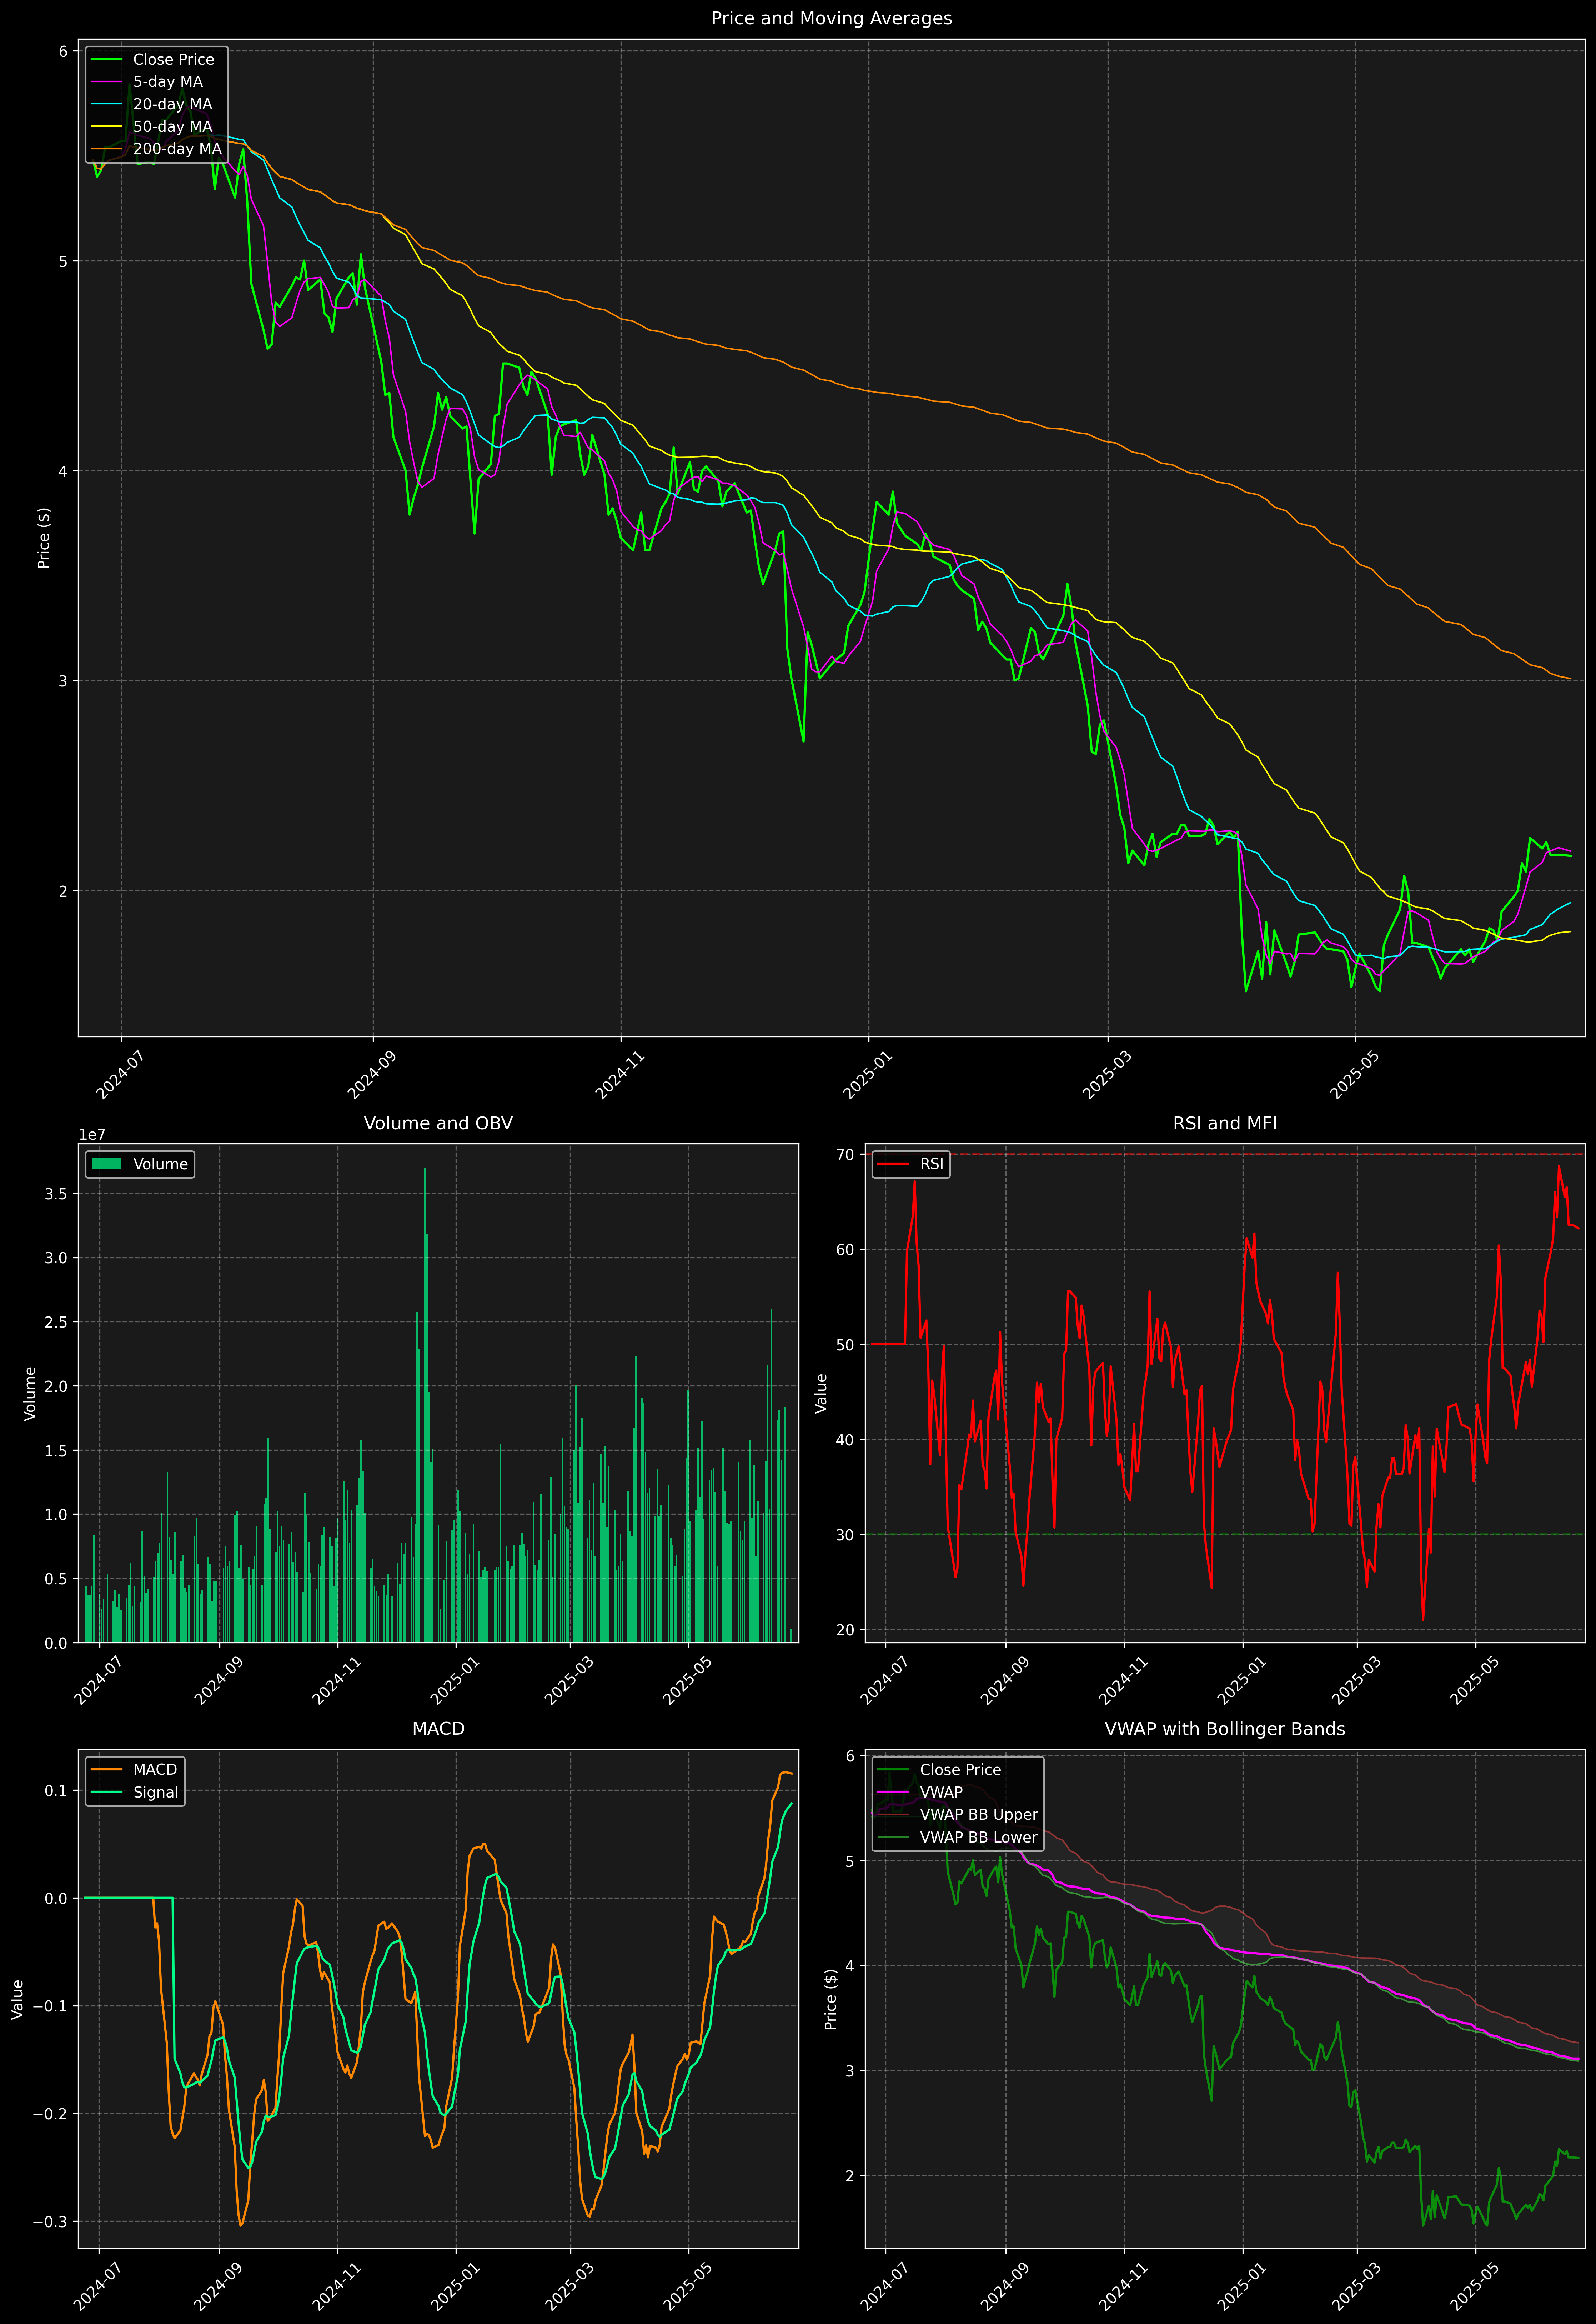
Task: Click the '3' tick on the VWAP chart
Action: pyautogui.click(x=850, y=2071)
